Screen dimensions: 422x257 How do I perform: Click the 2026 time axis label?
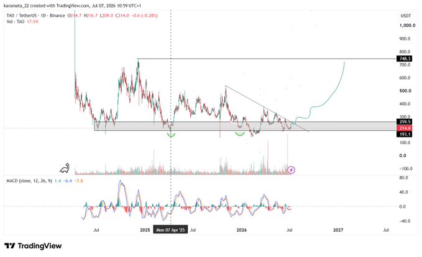coord(241,230)
